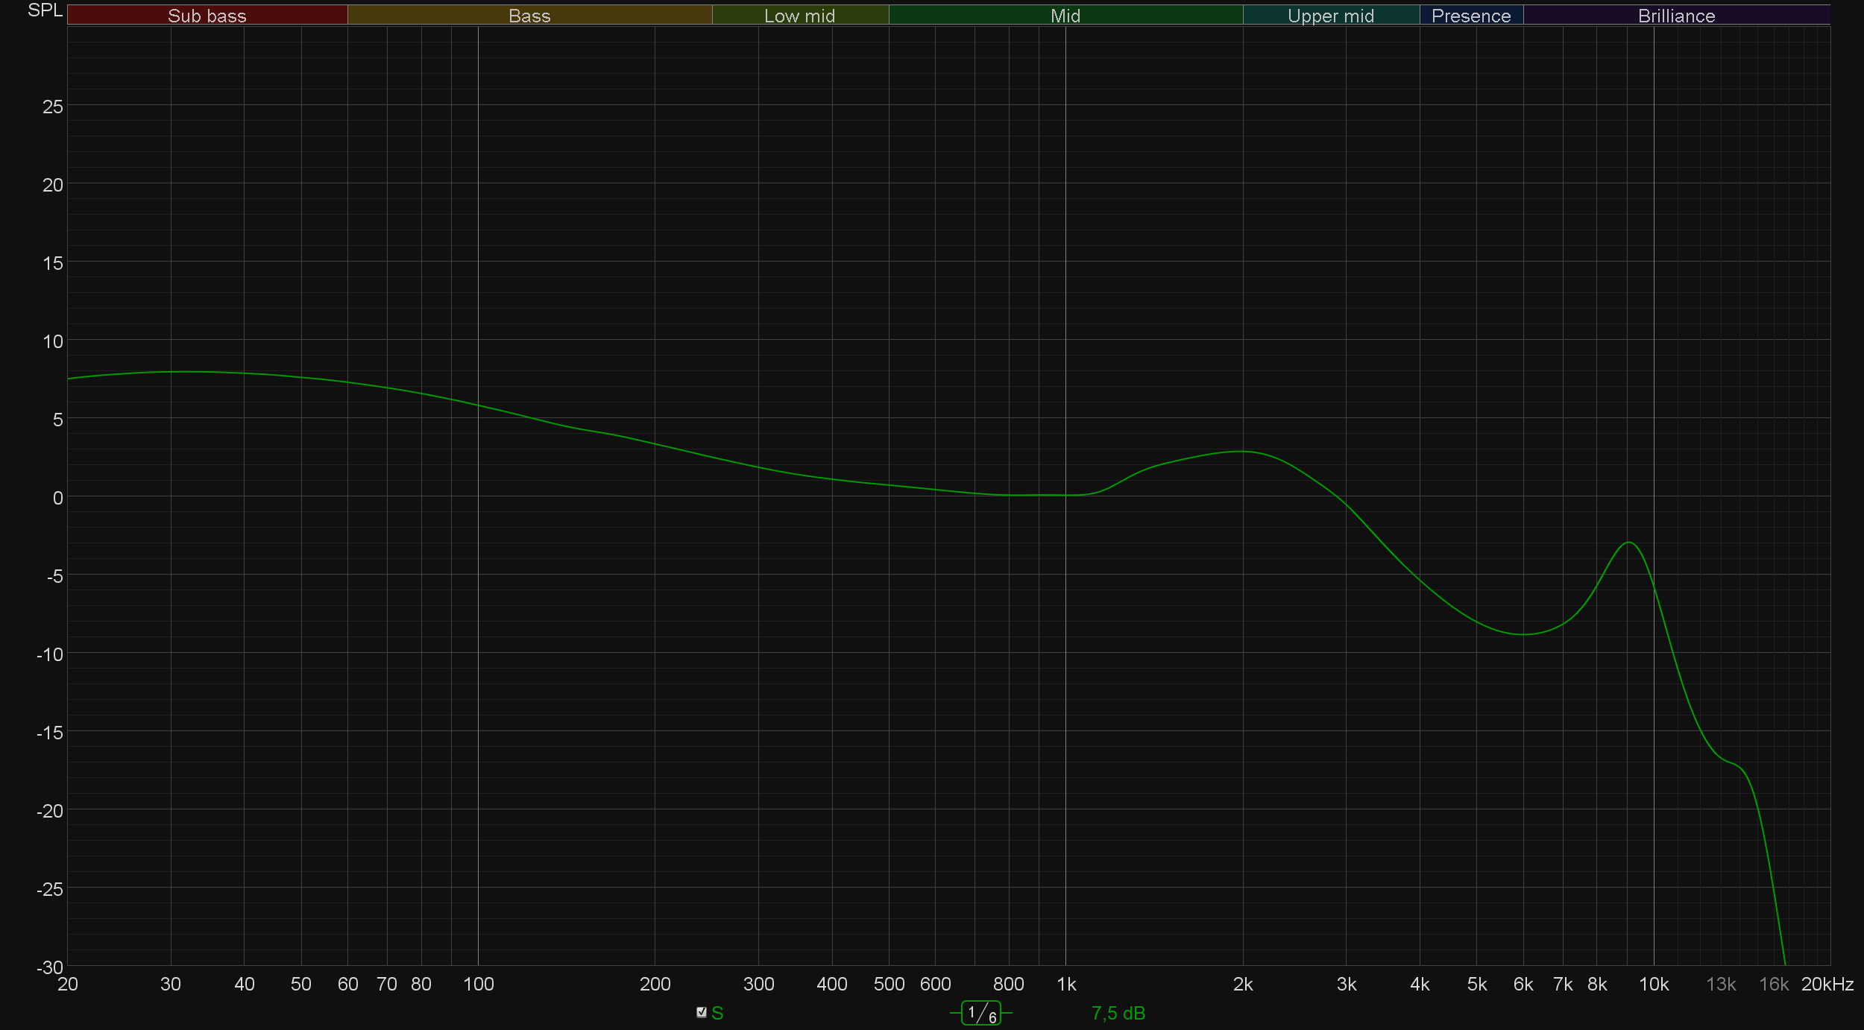Click the 1/6 smoothing indicator icon

click(x=980, y=1013)
